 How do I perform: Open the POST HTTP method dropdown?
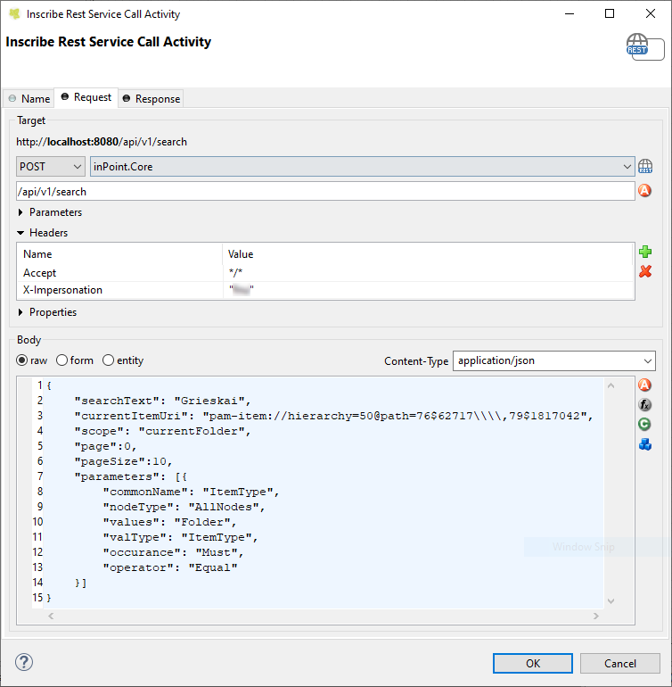point(50,167)
